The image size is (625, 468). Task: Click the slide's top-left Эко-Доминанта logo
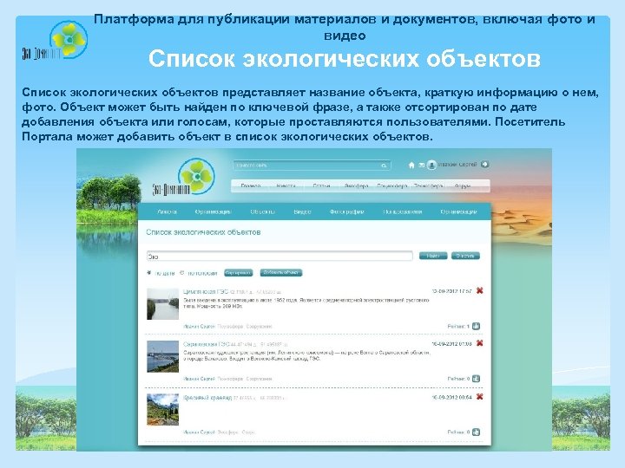point(55,40)
